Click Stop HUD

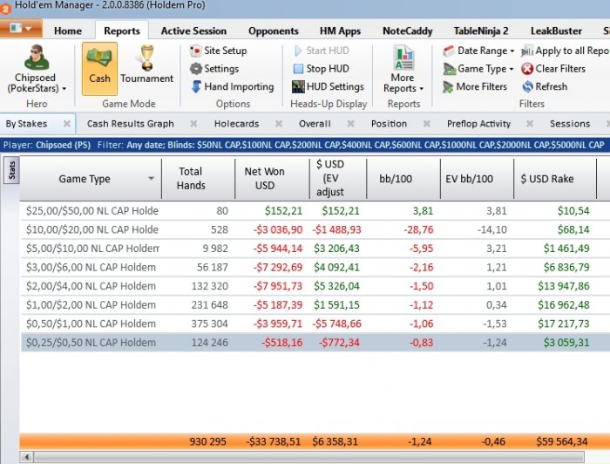point(322,69)
